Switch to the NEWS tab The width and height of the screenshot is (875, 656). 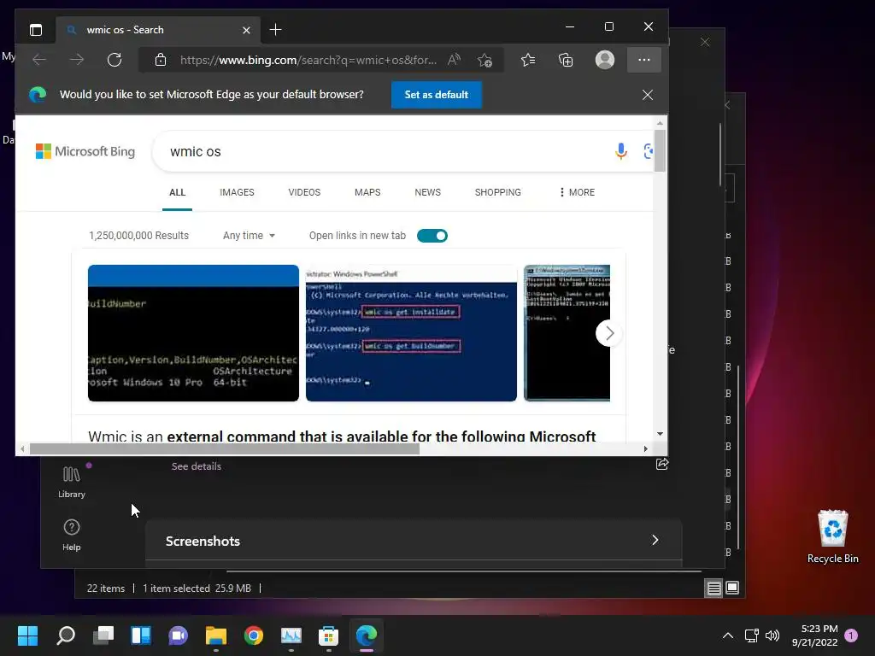pyautogui.click(x=427, y=192)
